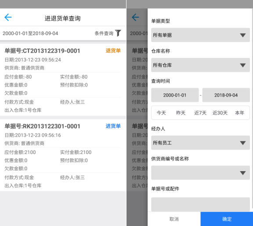Open purchase order RK2013122301-0001
The height and width of the screenshot is (226, 253).
[x=63, y=155]
